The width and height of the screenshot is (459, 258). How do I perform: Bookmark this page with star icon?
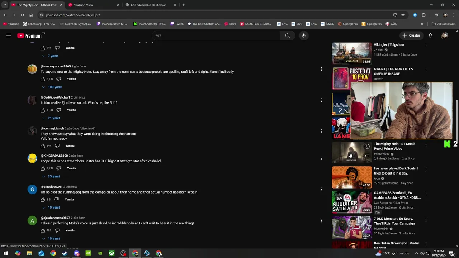coord(403,15)
